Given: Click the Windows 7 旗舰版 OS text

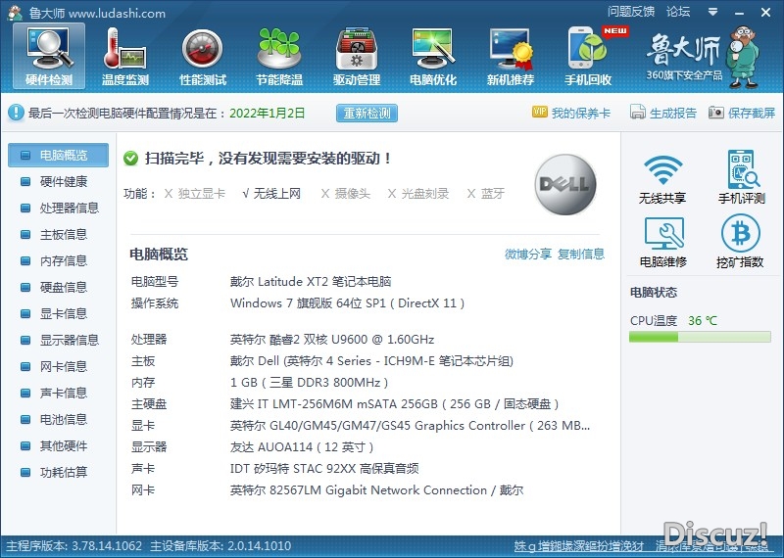Looking at the screenshot, I should pyautogui.click(x=348, y=303).
